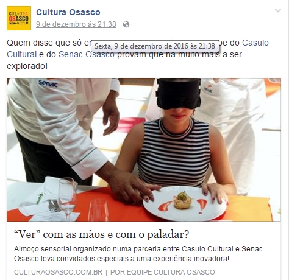
Task: Click the Cultura Osasco profile picture
Action: [x=19, y=18]
